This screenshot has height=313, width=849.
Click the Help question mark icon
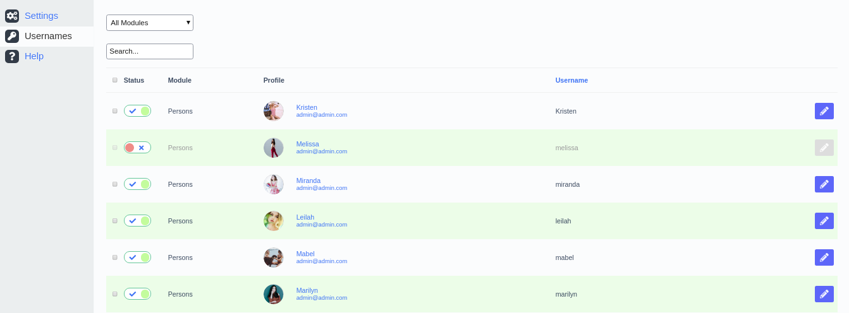pos(12,56)
